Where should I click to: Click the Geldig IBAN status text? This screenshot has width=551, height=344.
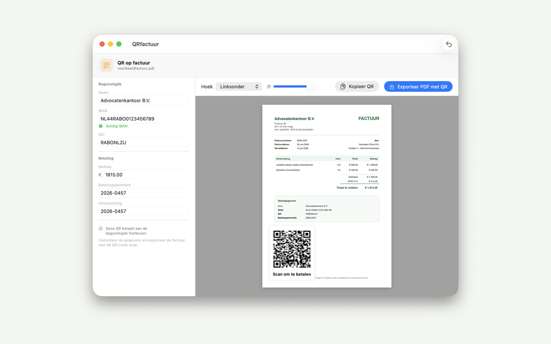pos(117,126)
